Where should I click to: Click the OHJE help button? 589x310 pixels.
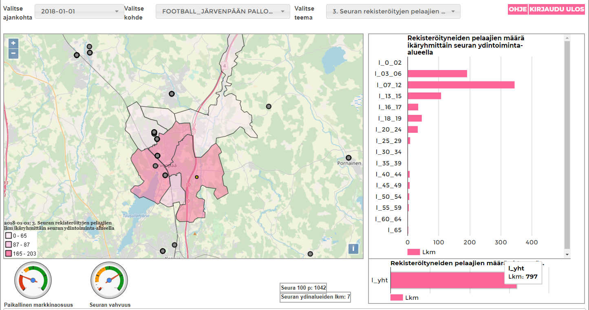click(x=518, y=9)
